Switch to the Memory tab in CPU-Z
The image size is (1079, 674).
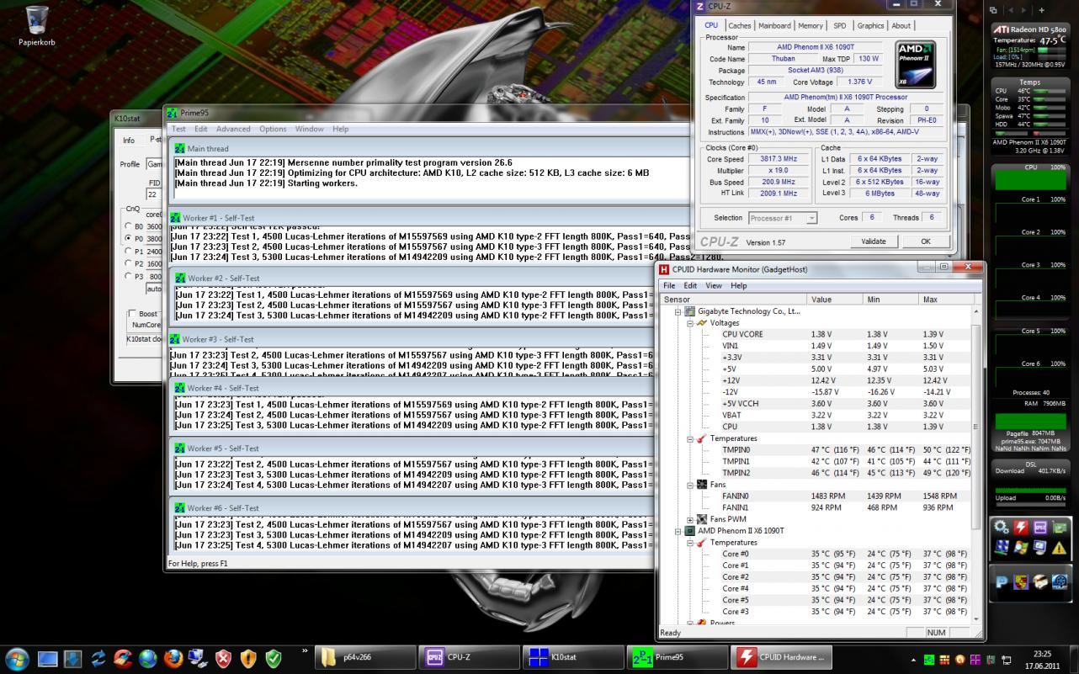(811, 26)
